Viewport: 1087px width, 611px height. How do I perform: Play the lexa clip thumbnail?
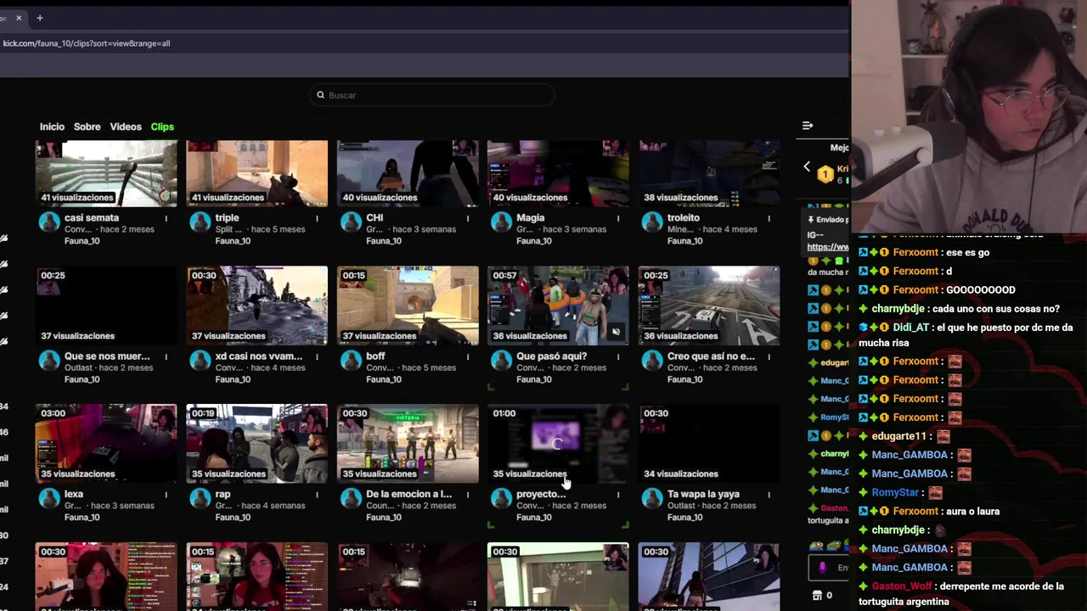point(106,444)
